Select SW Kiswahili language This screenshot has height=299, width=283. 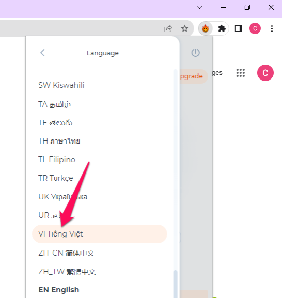pyautogui.click(x=100, y=85)
